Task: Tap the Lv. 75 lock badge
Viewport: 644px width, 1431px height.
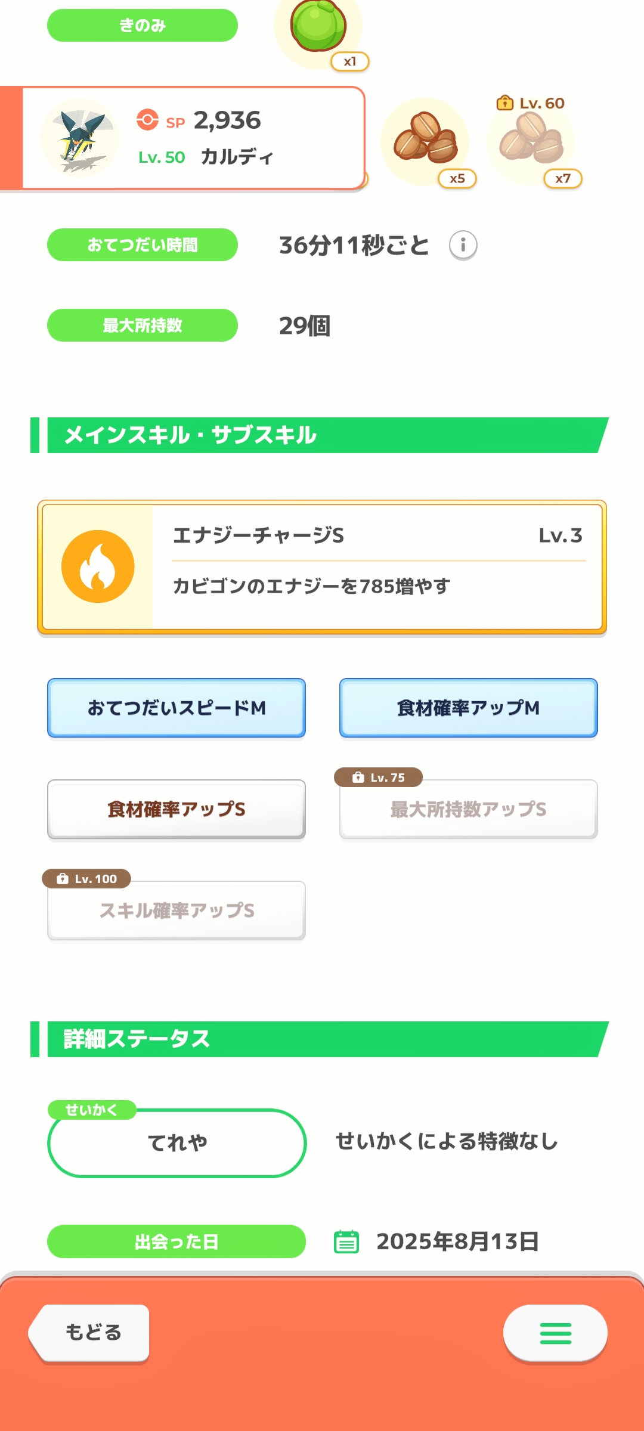Action: [379, 778]
